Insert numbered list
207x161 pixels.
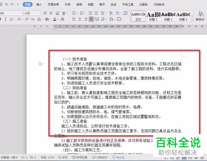pyautogui.click(x=82, y=13)
